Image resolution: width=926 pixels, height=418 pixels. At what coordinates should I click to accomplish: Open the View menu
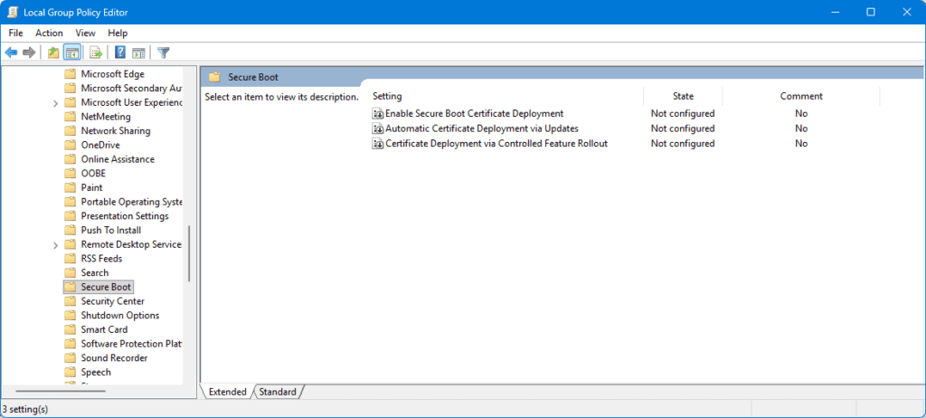click(x=85, y=33)
